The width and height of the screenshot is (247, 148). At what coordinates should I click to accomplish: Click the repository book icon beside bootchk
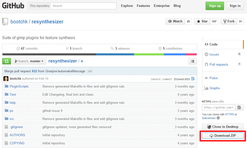tap(5, 21)
